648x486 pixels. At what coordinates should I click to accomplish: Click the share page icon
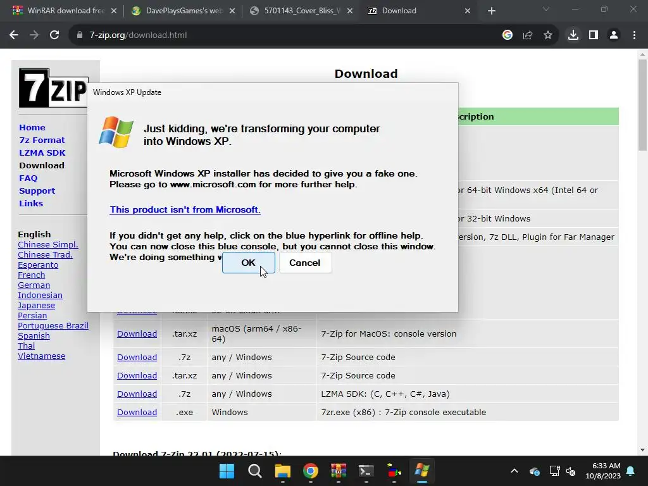click(x=528, y=35)
